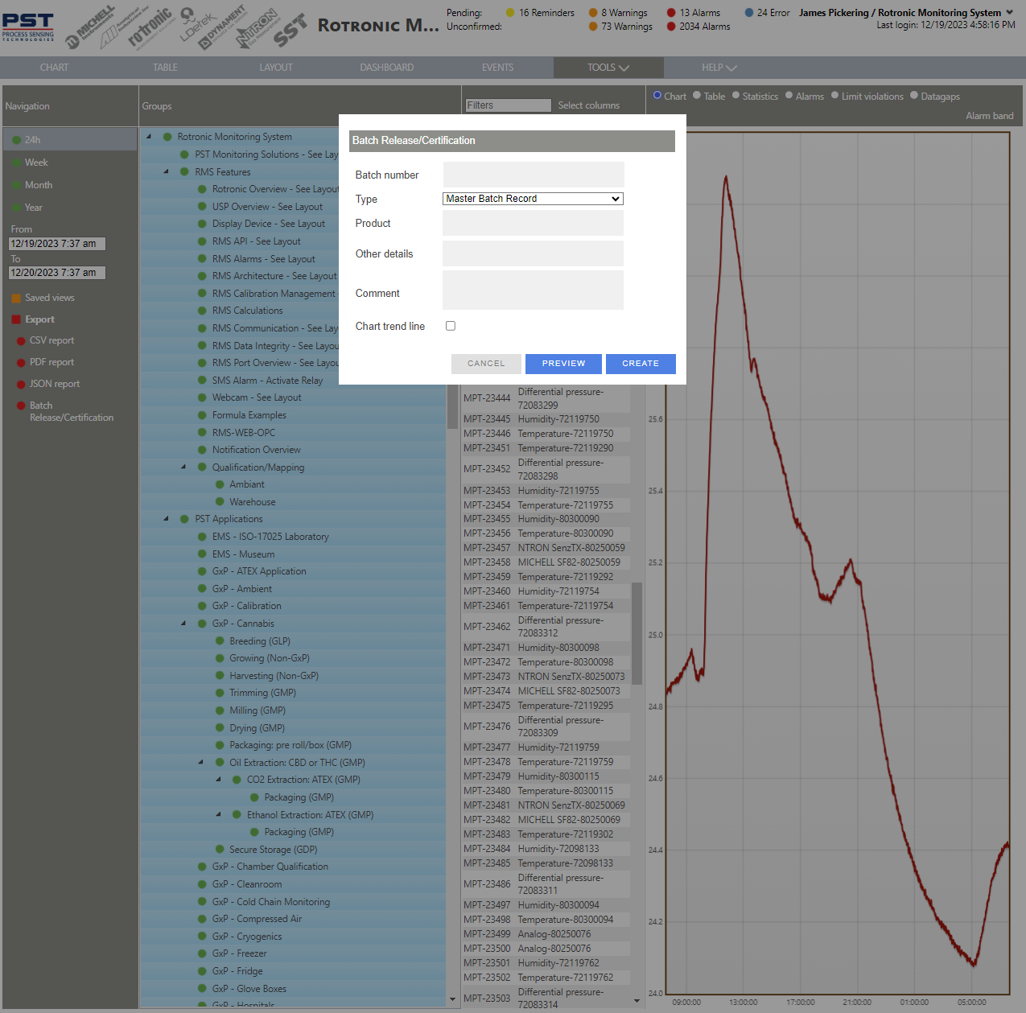Select the Datagaps radio button
Image resolution: width=1026 pixels, height=1013 pixels.
tap(914, 95)
